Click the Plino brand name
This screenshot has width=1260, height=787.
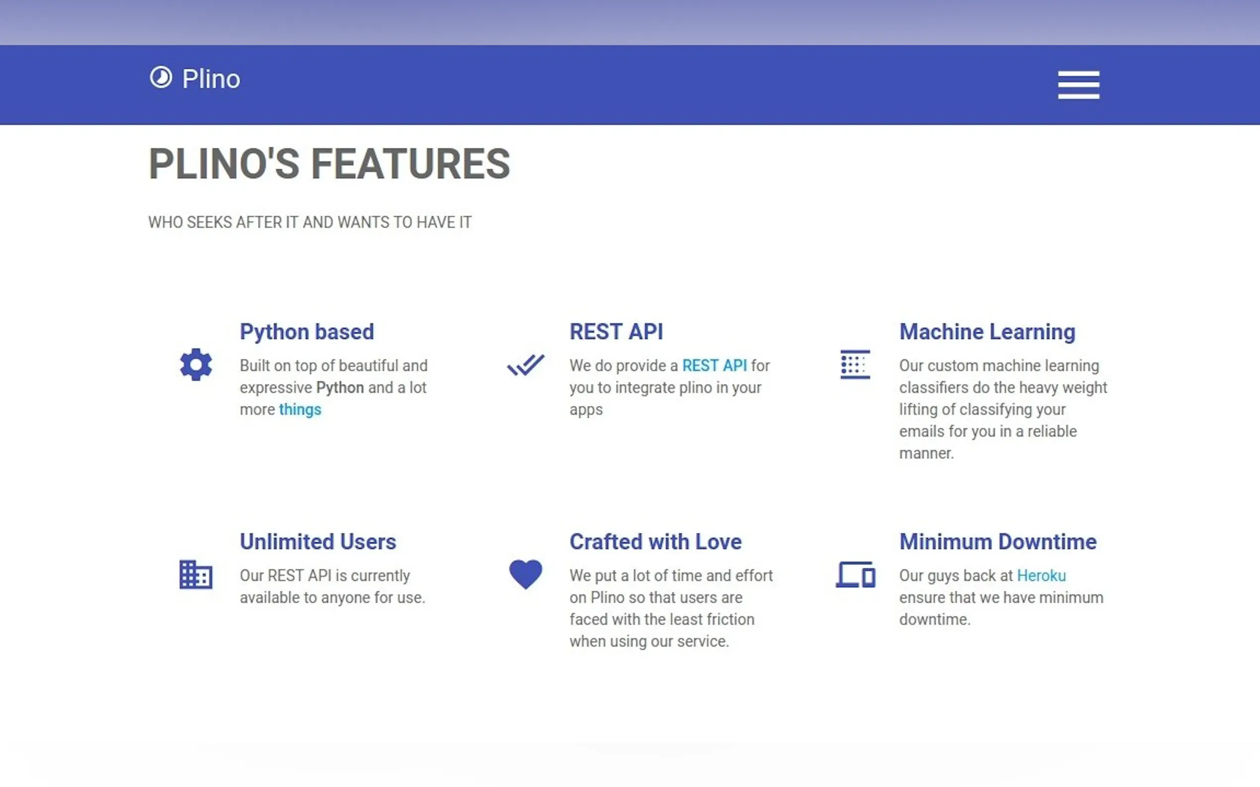(x=211, y=79)
